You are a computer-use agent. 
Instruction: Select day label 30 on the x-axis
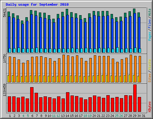(x=139, y=116)
